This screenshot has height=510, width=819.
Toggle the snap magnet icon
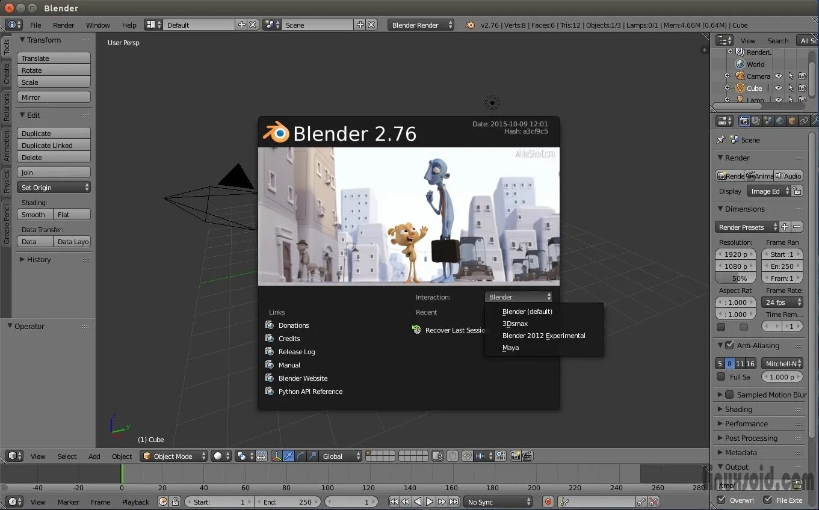[467, 456]
